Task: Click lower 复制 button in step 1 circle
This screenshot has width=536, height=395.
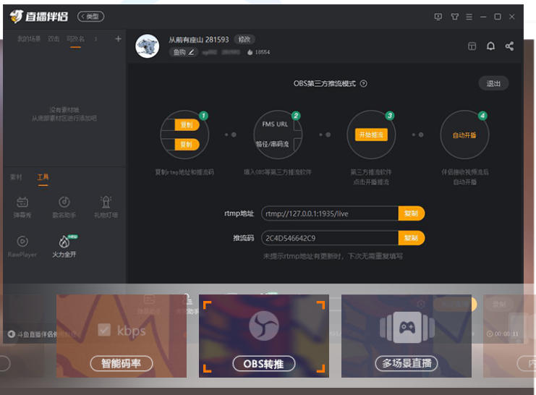Action: pos(187,144)
